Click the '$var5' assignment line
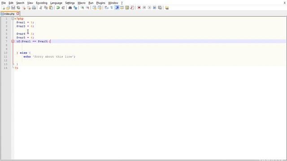287x161 pixels. pyautogui.click(x=25, y=38)
